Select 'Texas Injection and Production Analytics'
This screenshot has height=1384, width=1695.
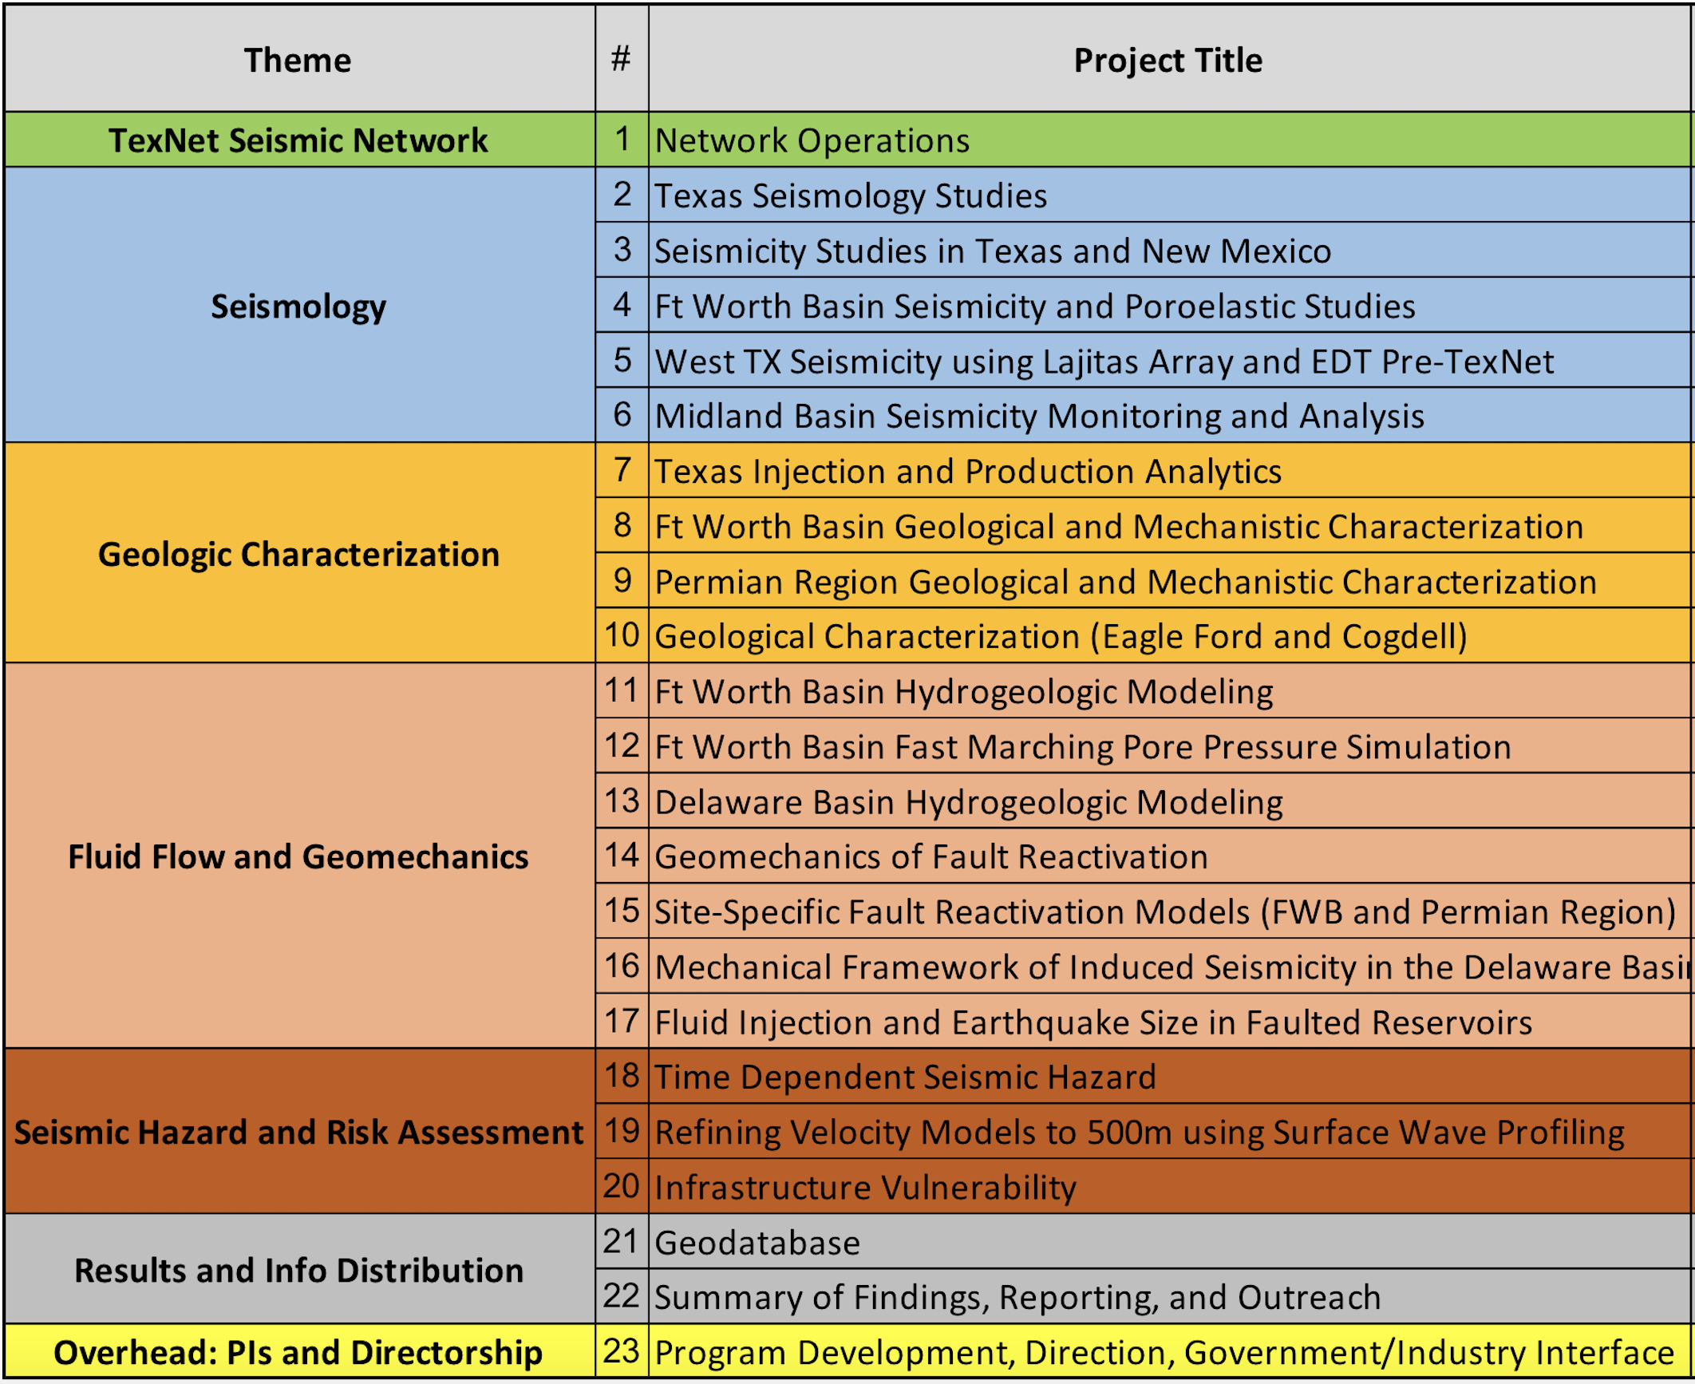coord(1170,470)
